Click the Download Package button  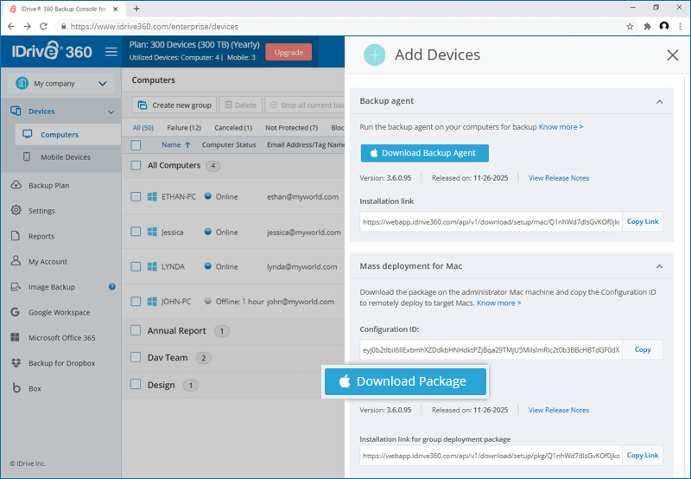click(x=405, y=381)
